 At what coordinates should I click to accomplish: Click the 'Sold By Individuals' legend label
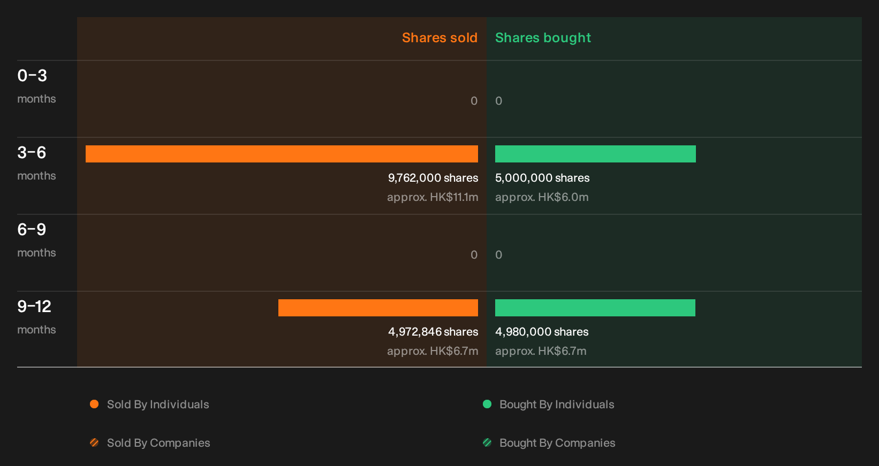click(158, 405)
